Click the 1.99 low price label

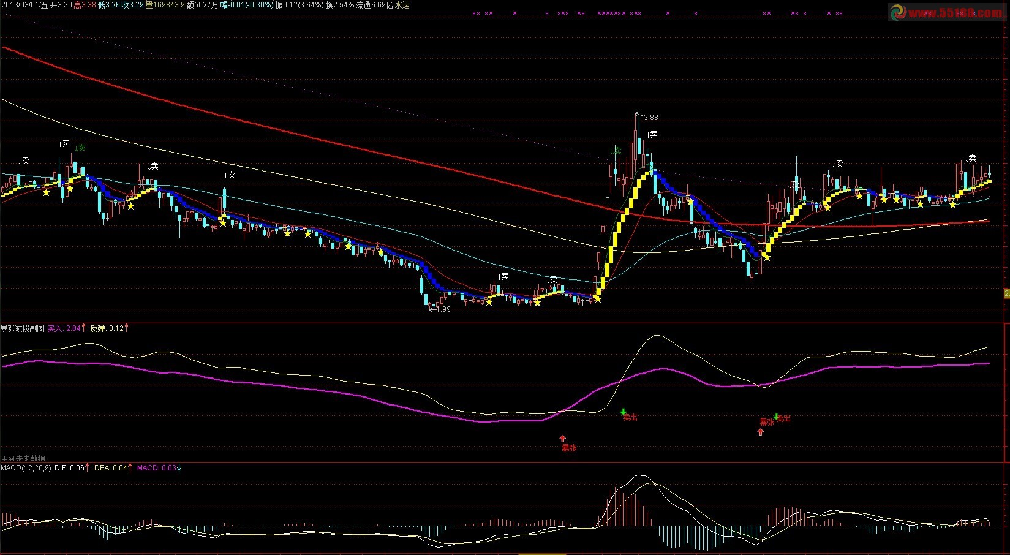pos(442,309)
